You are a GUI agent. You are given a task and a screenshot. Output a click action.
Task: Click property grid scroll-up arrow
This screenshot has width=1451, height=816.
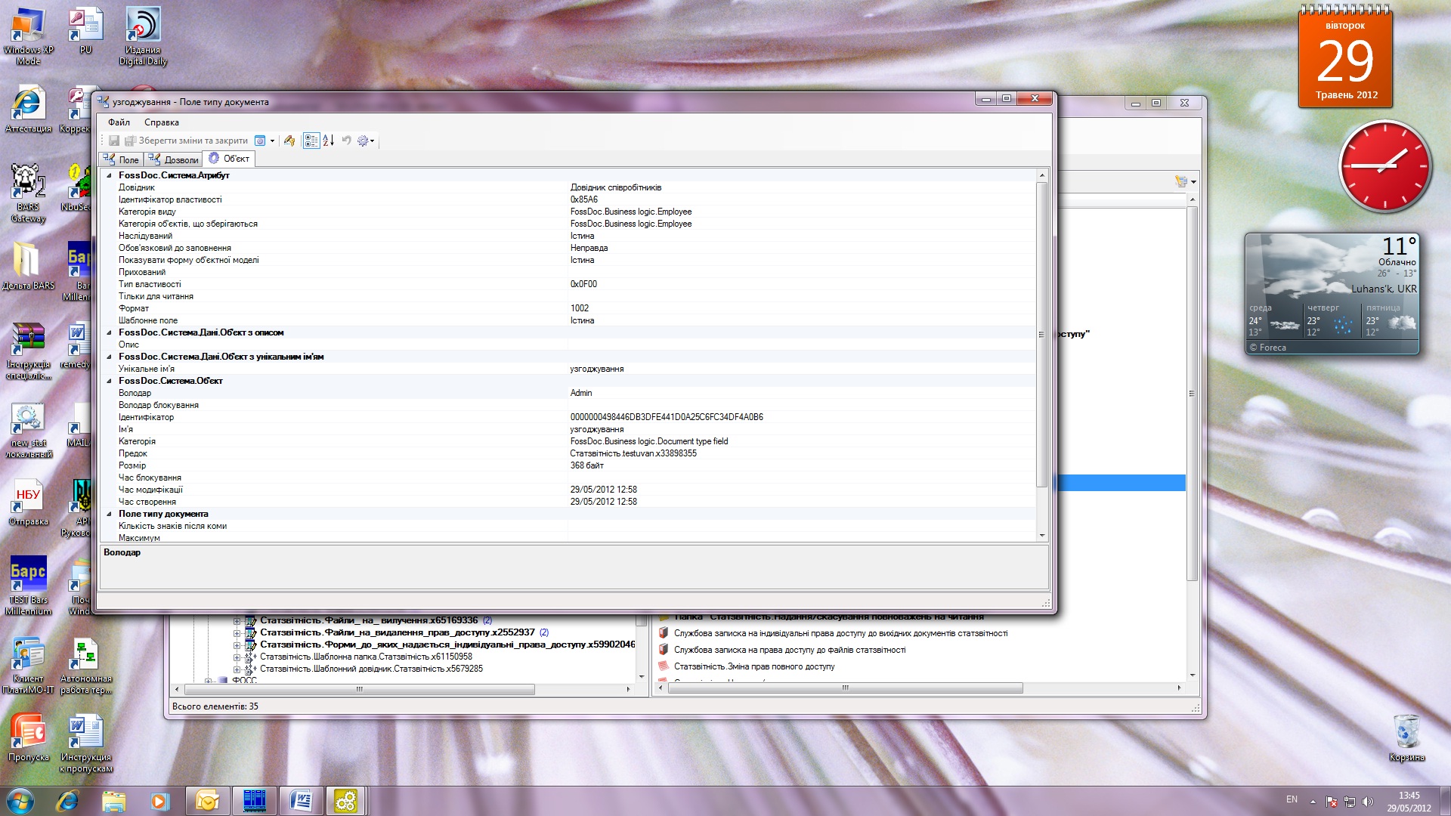pyautogui.click(x=1041, y=175)
